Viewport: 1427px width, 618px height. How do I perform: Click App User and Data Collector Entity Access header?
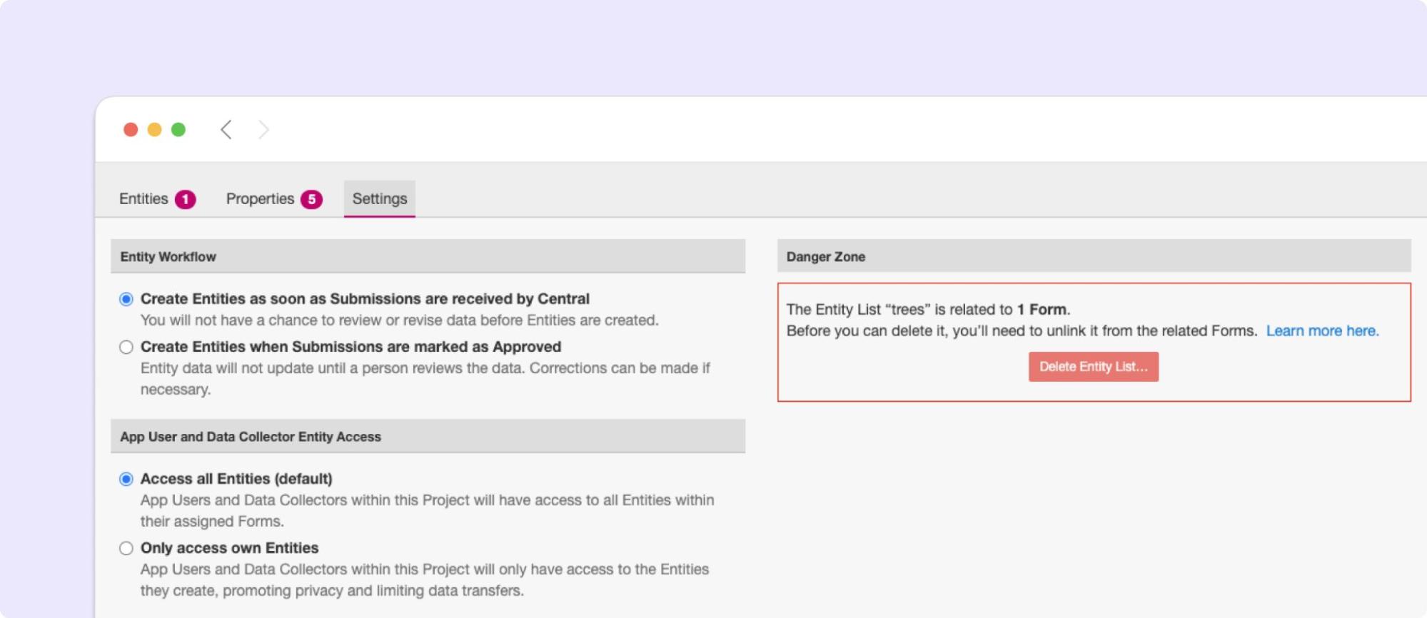(x=251, y=437)
